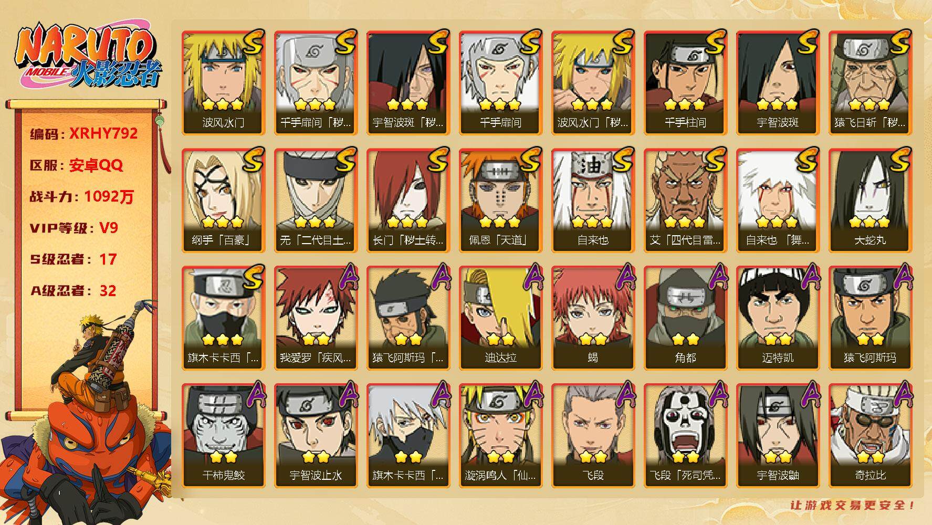Image resolution: width=932 pixels, height=525 pixels.
Task: Open the 纲手「百豪」 ninja card
Action: tap(223, 200)
